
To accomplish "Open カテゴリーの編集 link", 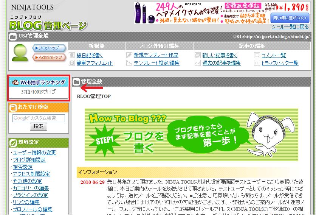I will coord(31,188).
